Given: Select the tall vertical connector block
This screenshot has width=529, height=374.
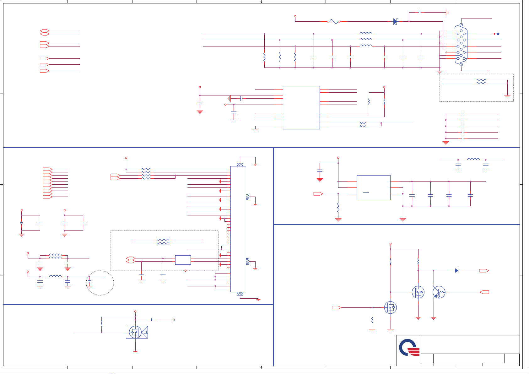Looking at the screenshot, I should pos(238,229).
